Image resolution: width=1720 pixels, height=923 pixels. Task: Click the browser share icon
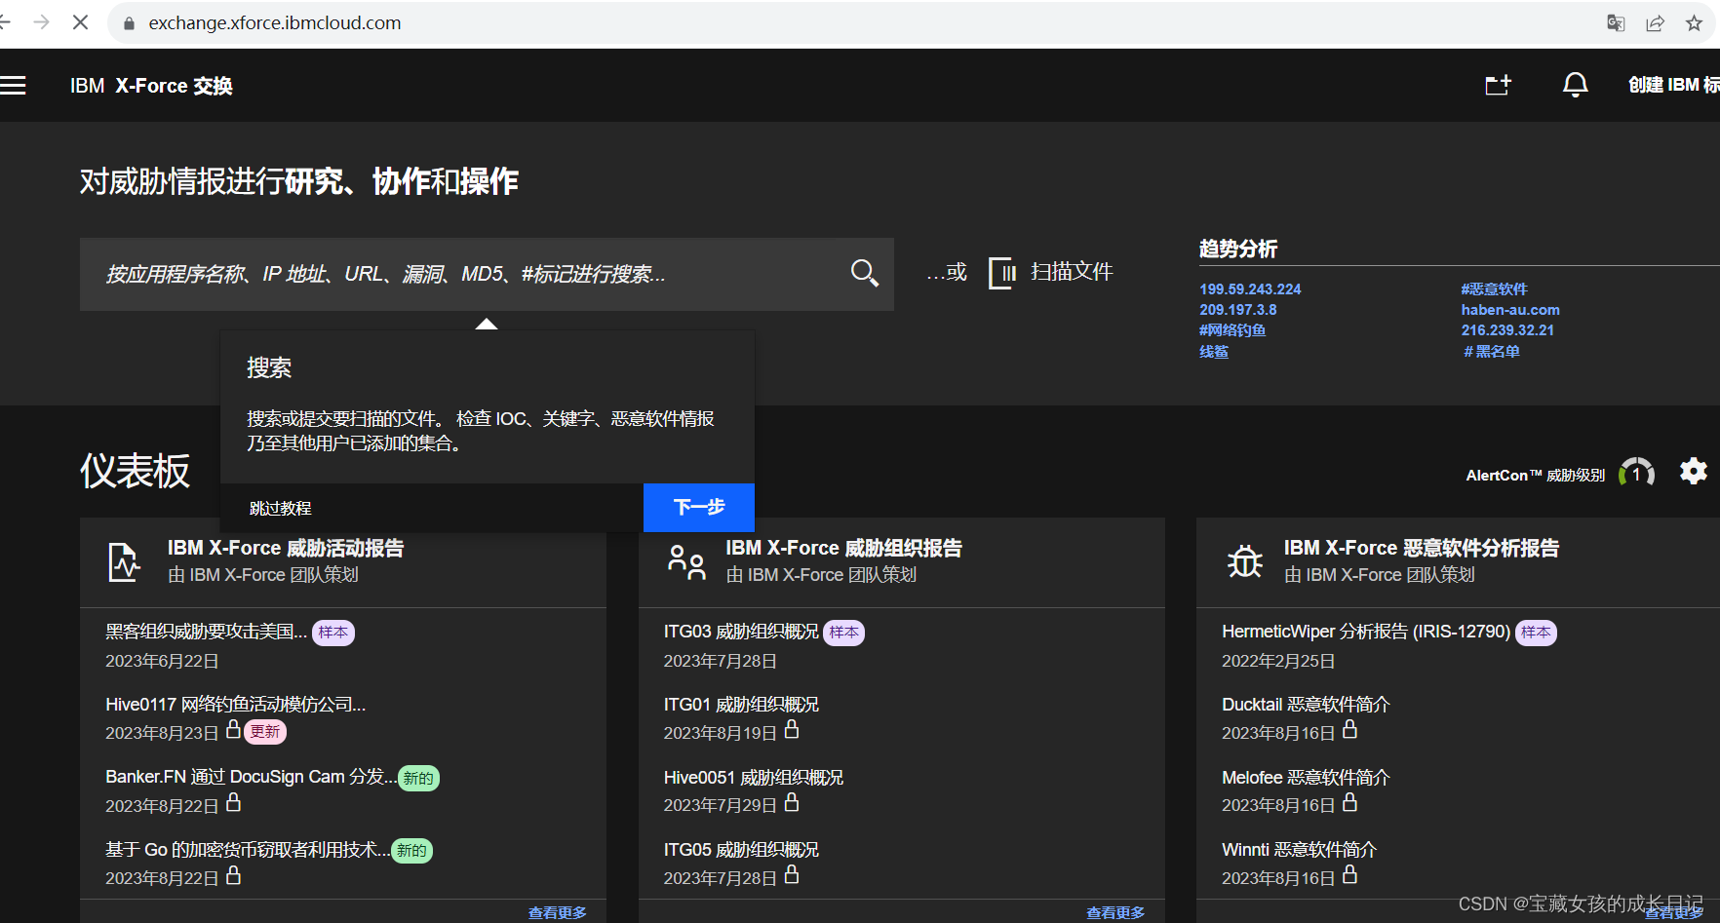1655,22
